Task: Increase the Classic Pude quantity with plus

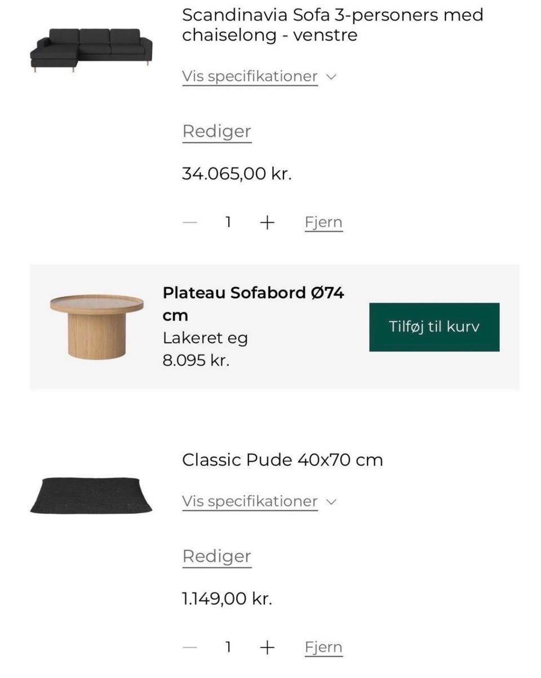Action: [x=267, y=648]
